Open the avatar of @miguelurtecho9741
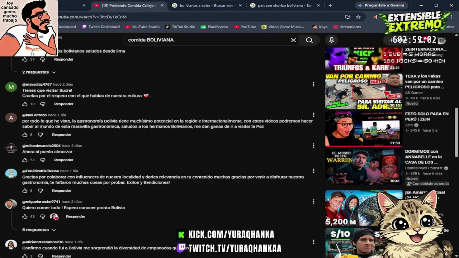 pos(11,204)
